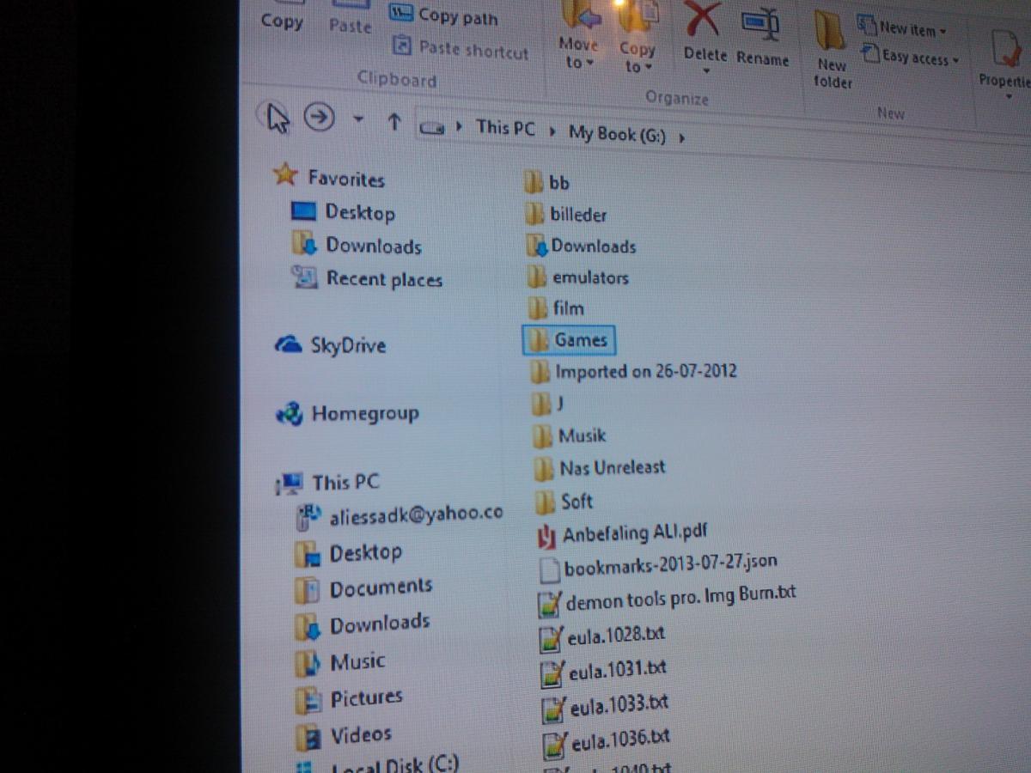
Task: Open the recent locations dropdown arrow
Action: pyautogui.click(x=359, y=120)
